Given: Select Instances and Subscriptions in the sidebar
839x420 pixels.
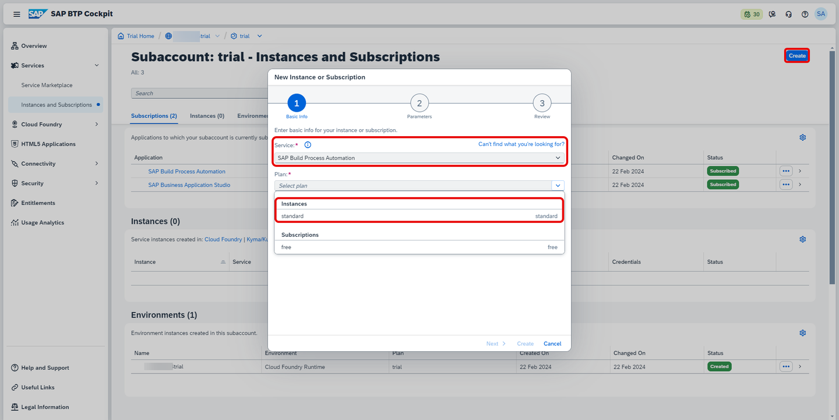Looking at the screenshot, I should (x=56, y=105).
